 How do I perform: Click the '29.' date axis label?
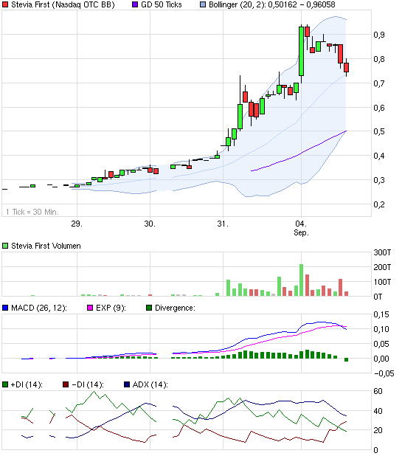pyautogui.click(x=77, y=224)
